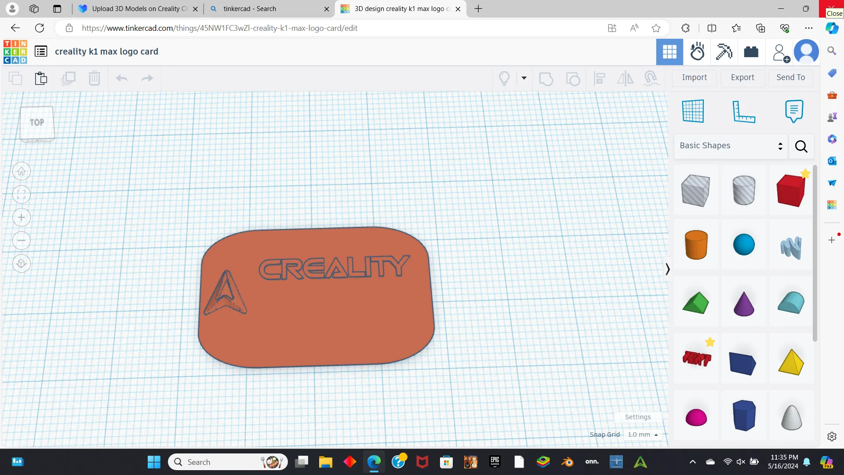Click the Redo arrow

pyautogui.click(x=147, y=78)
